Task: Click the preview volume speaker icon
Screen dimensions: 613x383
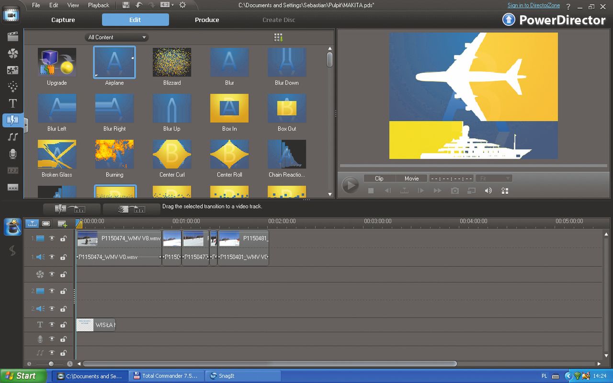Action: coord(488,191)
